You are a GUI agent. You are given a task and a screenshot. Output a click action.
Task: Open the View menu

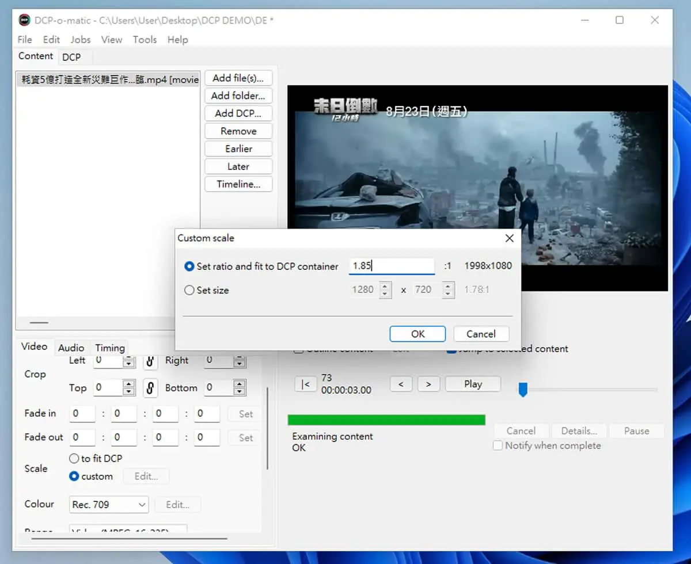click(x=112, y=40)
